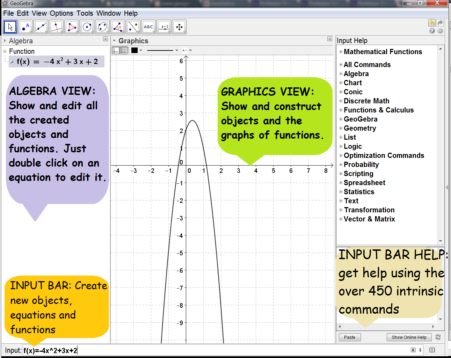Select the Optimization Commands category
This screenshot has width=451, height=358.
click(384, 155)
